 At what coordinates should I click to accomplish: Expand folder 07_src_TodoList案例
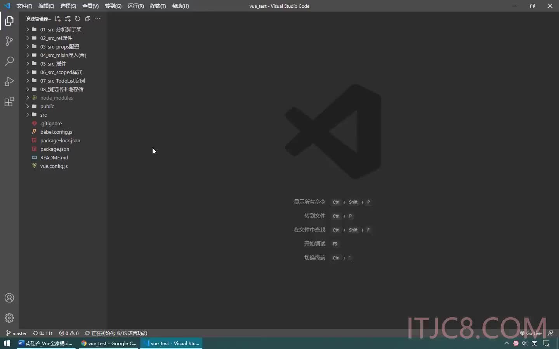(63, 81)
